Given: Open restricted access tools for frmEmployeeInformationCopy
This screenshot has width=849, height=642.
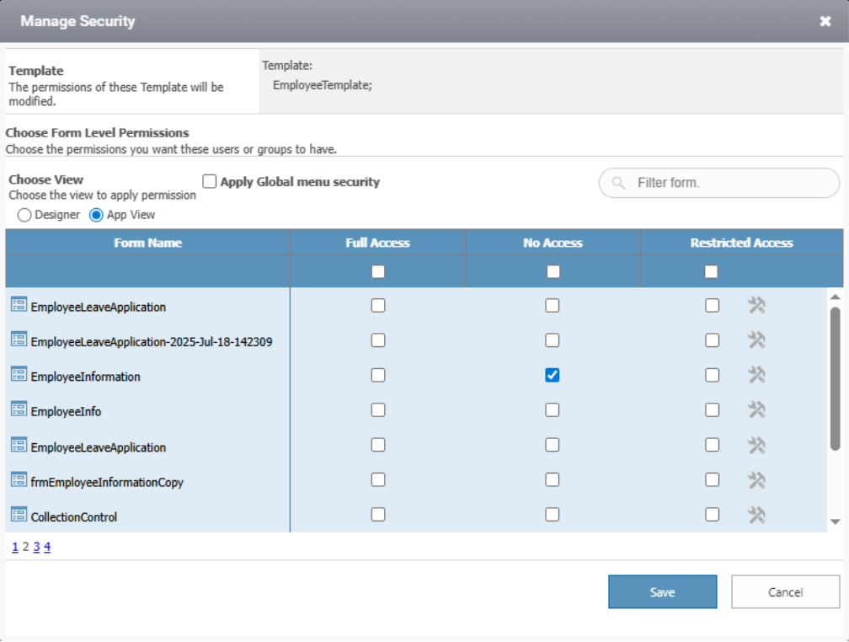Looking at the screenshot, I should [x=756, y=479].
